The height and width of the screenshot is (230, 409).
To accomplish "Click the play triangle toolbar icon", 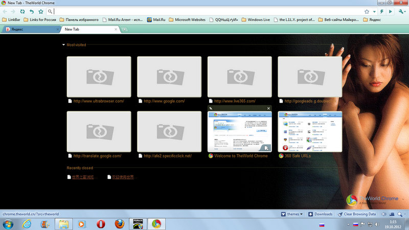I will click(x=391, y=11).
